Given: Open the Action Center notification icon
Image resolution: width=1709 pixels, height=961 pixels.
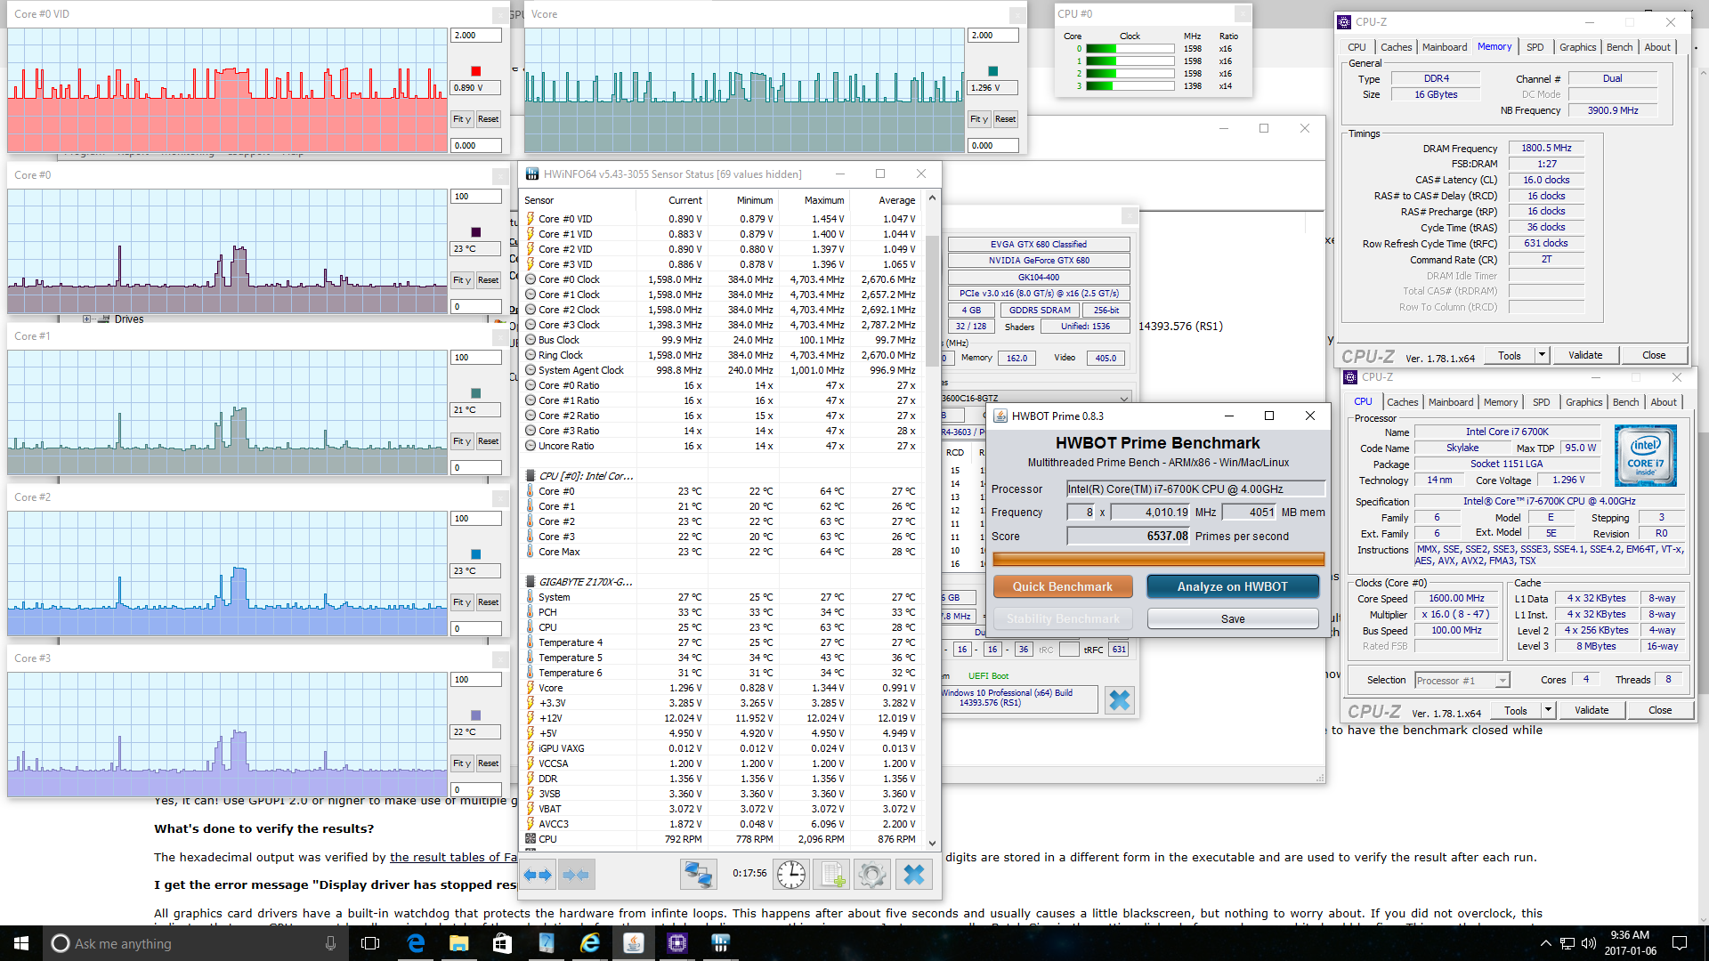Looking at the screenshot, I should [x=1680, y=943].
